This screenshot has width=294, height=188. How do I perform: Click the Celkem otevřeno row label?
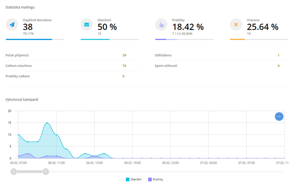[18, 66]
